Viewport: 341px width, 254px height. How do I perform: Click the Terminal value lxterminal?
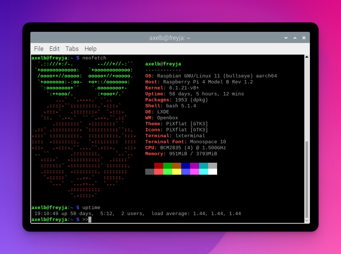pos(190,136)
